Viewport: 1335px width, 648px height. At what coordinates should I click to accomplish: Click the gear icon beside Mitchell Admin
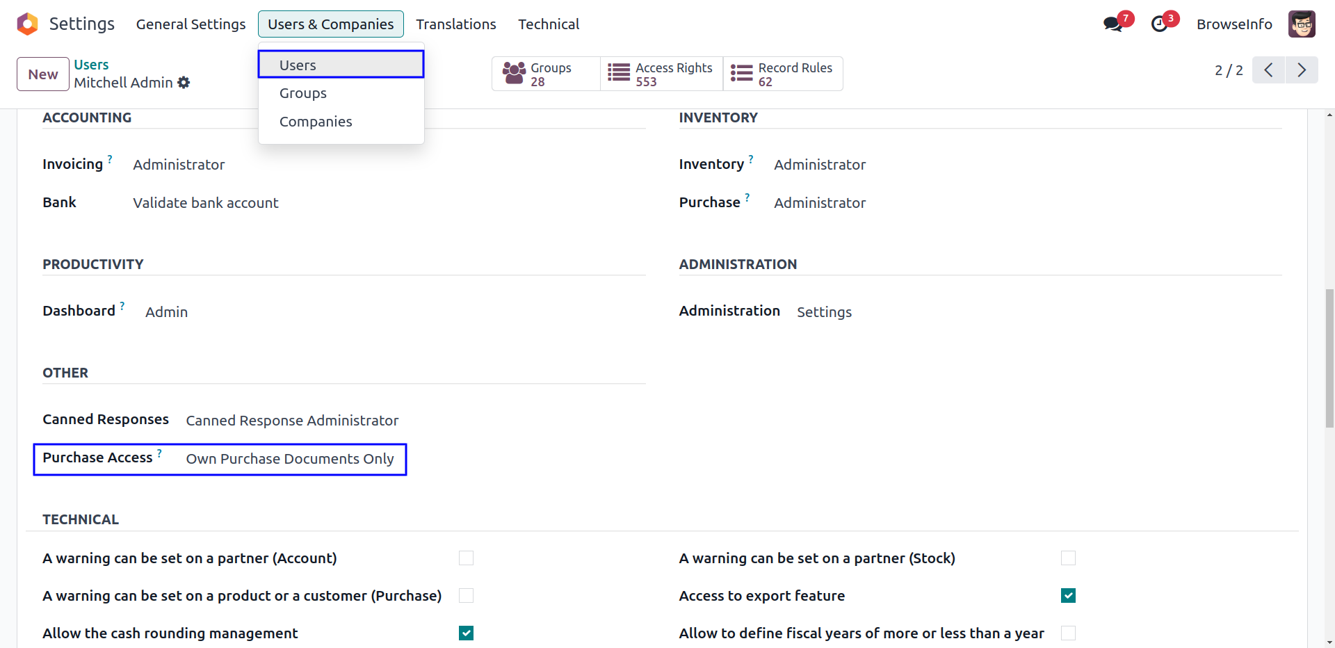(x=184, y=83)
